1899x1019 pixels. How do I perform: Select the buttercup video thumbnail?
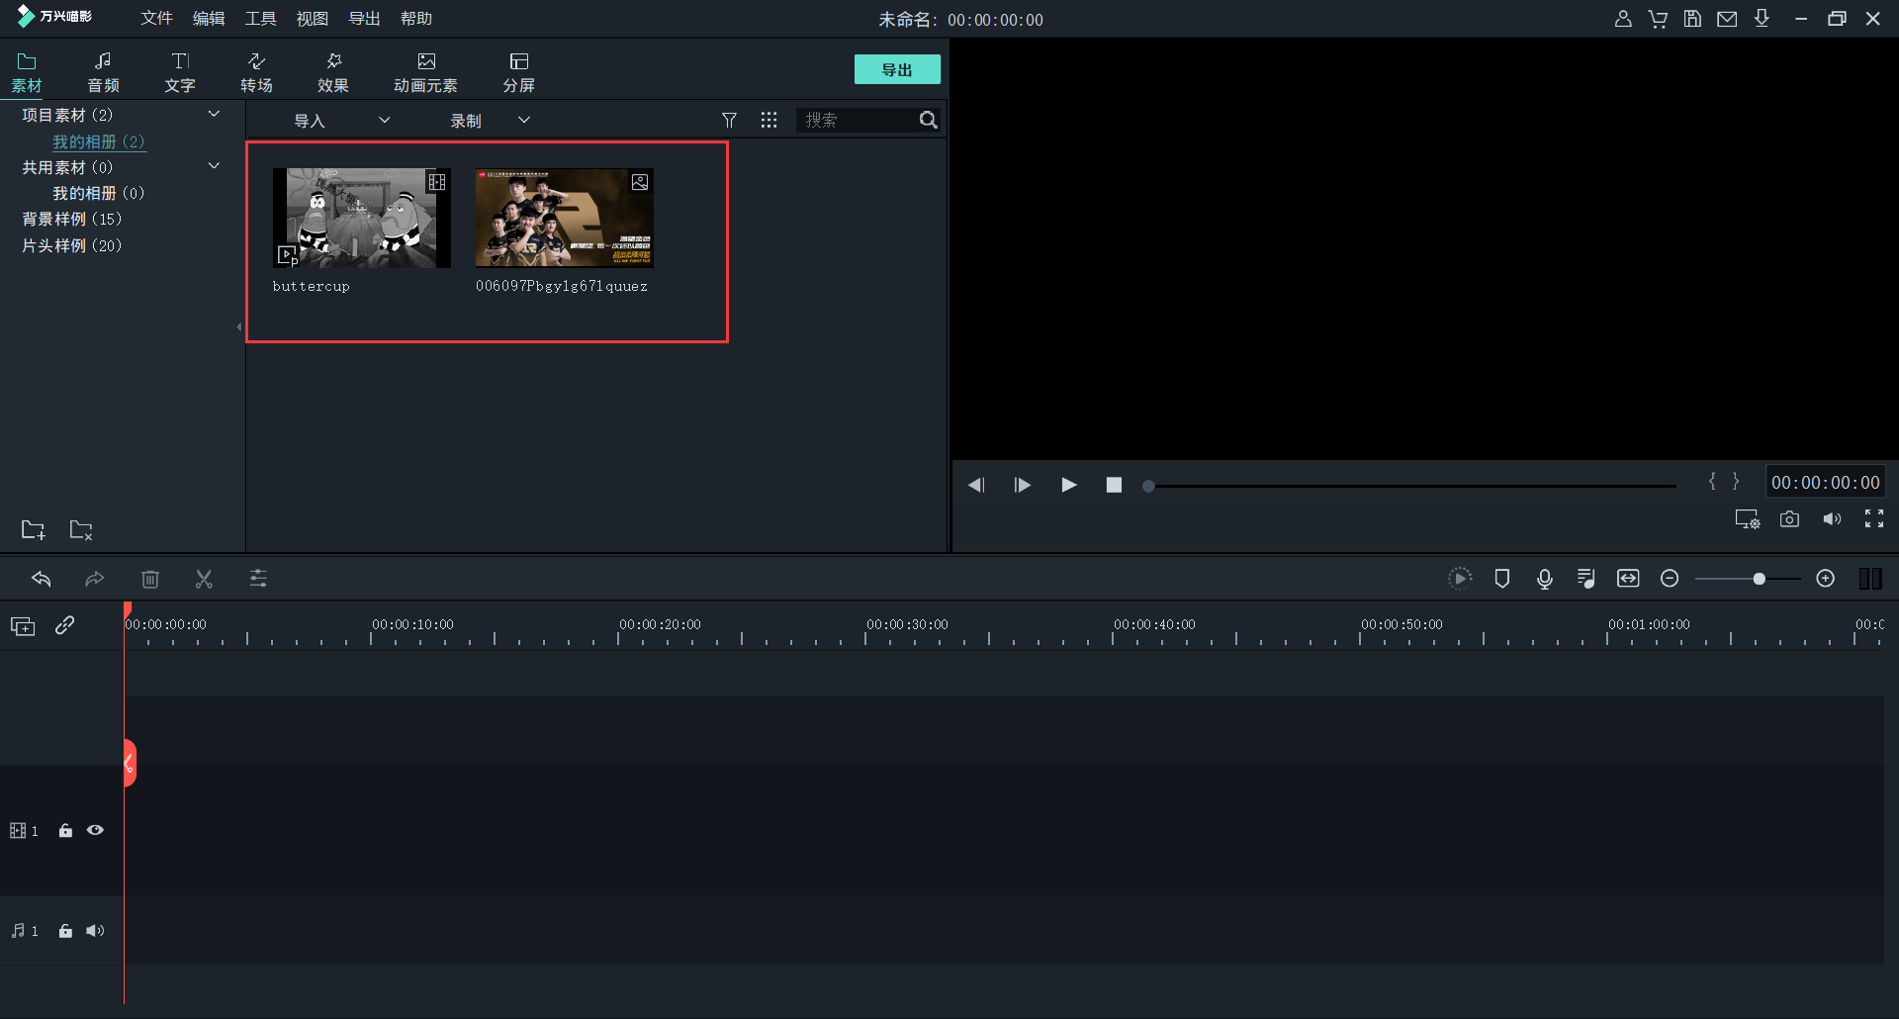[361, 218]
